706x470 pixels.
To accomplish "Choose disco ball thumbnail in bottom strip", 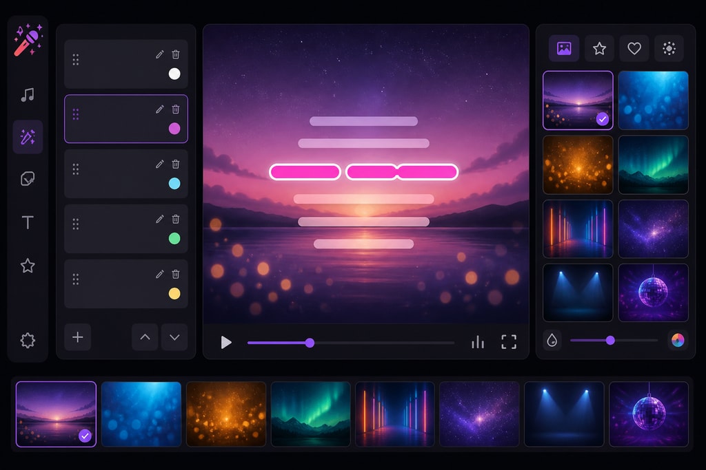I will click(x=649, y=414).
